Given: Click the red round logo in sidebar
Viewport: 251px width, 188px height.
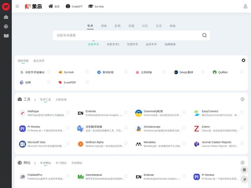Looking at the screenshot, I should (6, 7).
